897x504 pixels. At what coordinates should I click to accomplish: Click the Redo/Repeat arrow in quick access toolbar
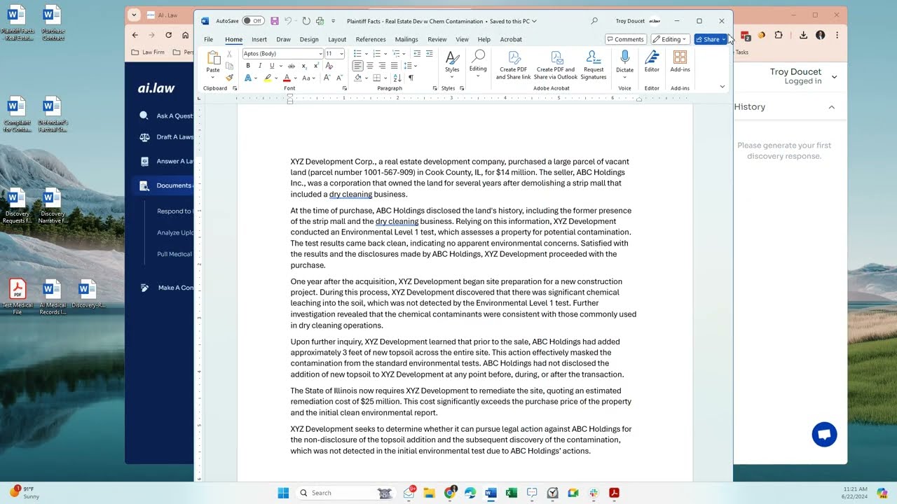pos(306,21)
